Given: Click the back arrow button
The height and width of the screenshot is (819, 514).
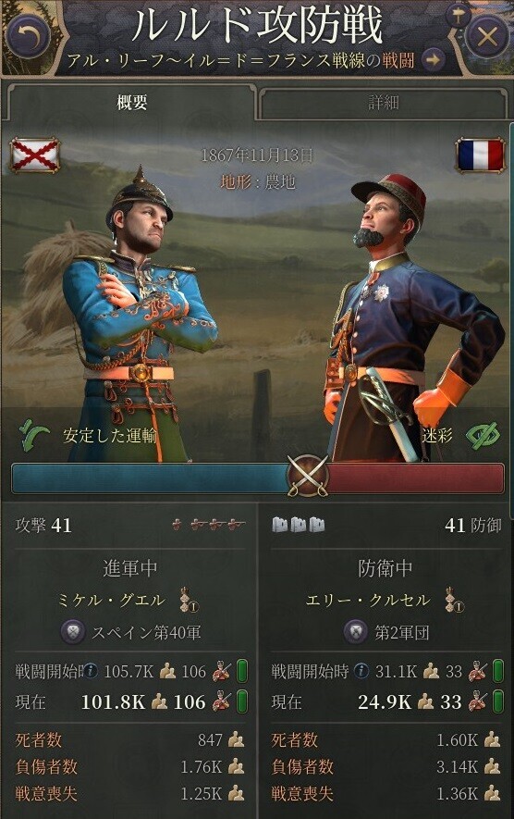Looking at the screenshot, I should point(28,37).
